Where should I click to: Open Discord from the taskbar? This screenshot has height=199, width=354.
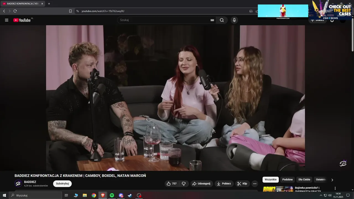pos(121,195)
